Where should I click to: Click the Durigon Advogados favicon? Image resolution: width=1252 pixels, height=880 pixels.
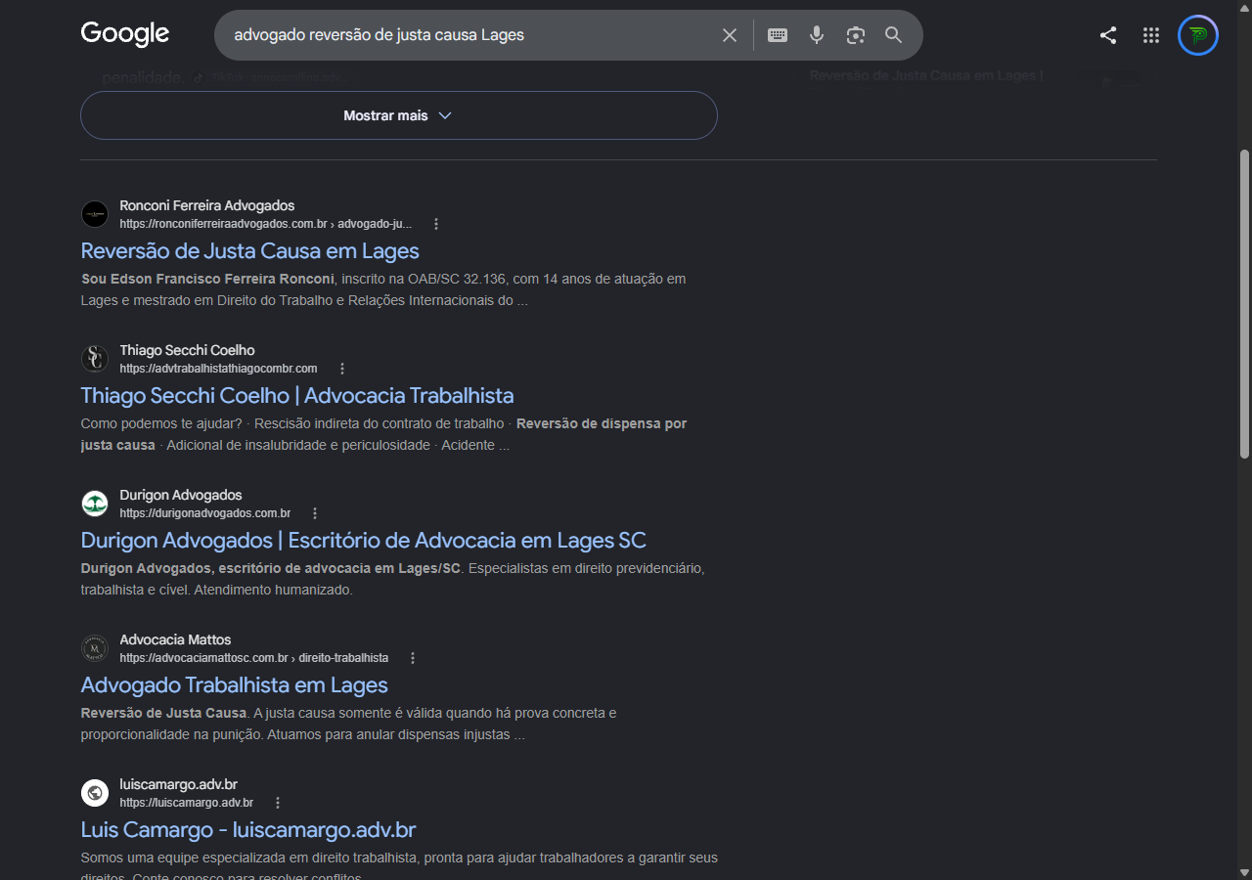pos(95,504)
